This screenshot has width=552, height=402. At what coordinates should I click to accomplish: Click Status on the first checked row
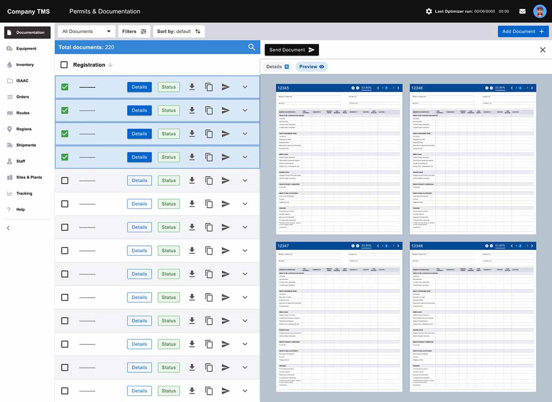tap(169, 87)
